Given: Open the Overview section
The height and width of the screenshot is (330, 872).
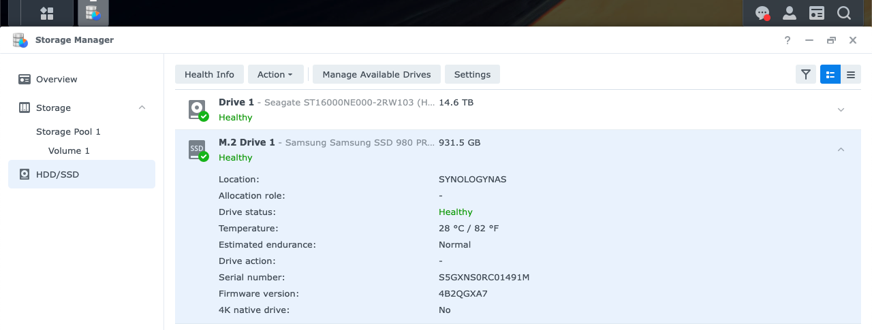Looking at the screenshot, I should 82,79.
